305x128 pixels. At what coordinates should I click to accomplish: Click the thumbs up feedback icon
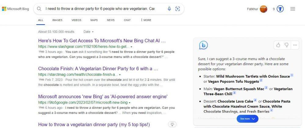pos(278,45)
